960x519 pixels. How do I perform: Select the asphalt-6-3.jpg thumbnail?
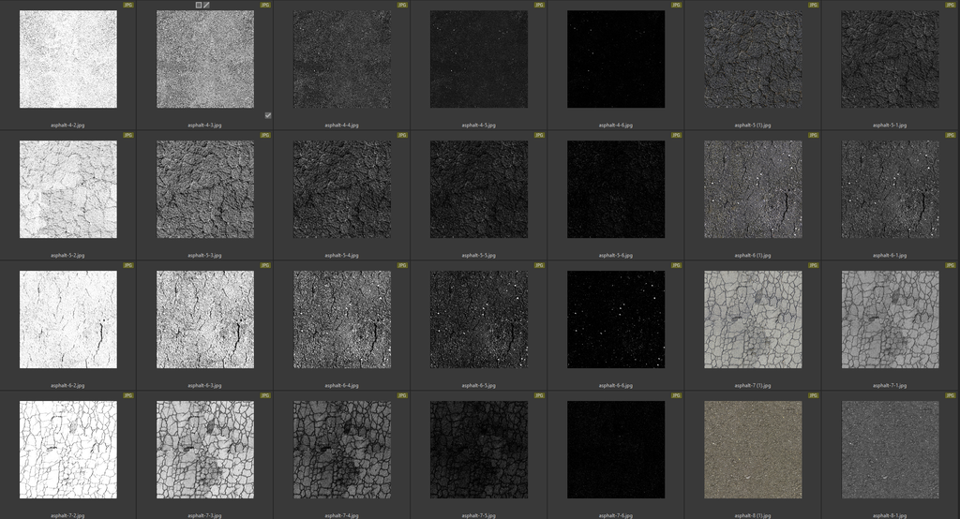point(205,319)
